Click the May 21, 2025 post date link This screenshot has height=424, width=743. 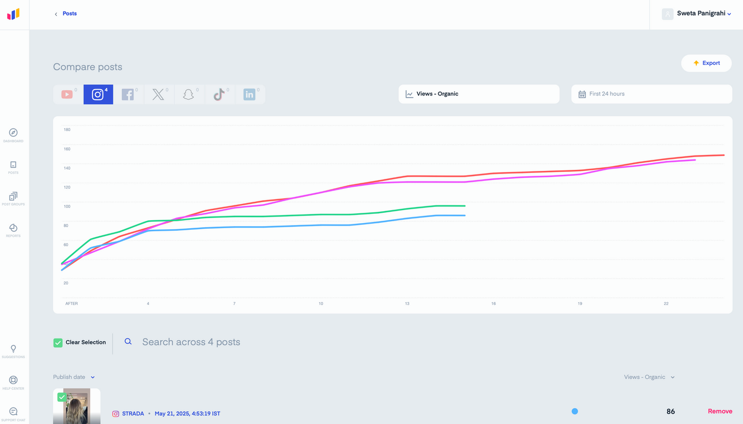(x=187, y=413)
